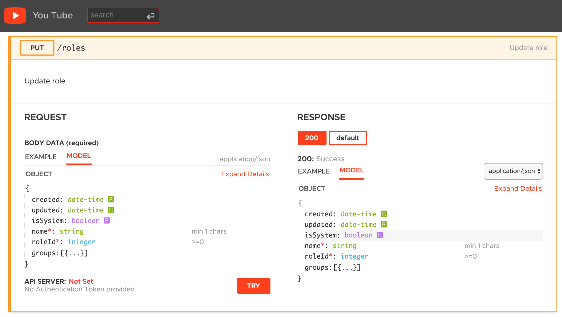This screenshot has width=562, height=317.
Task: Click the R badge next to request updated
Action: [x=111, y=210]
